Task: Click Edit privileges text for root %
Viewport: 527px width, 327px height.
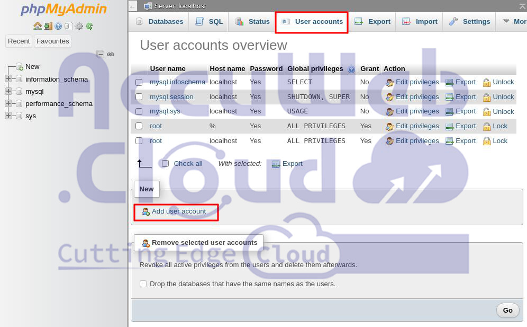Action: 417,126
